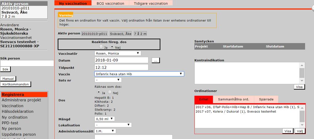Click Visa under Kontraindikation
Image resolution: width=314 pixels, height=139 pixels.
[x=299, y=87]
